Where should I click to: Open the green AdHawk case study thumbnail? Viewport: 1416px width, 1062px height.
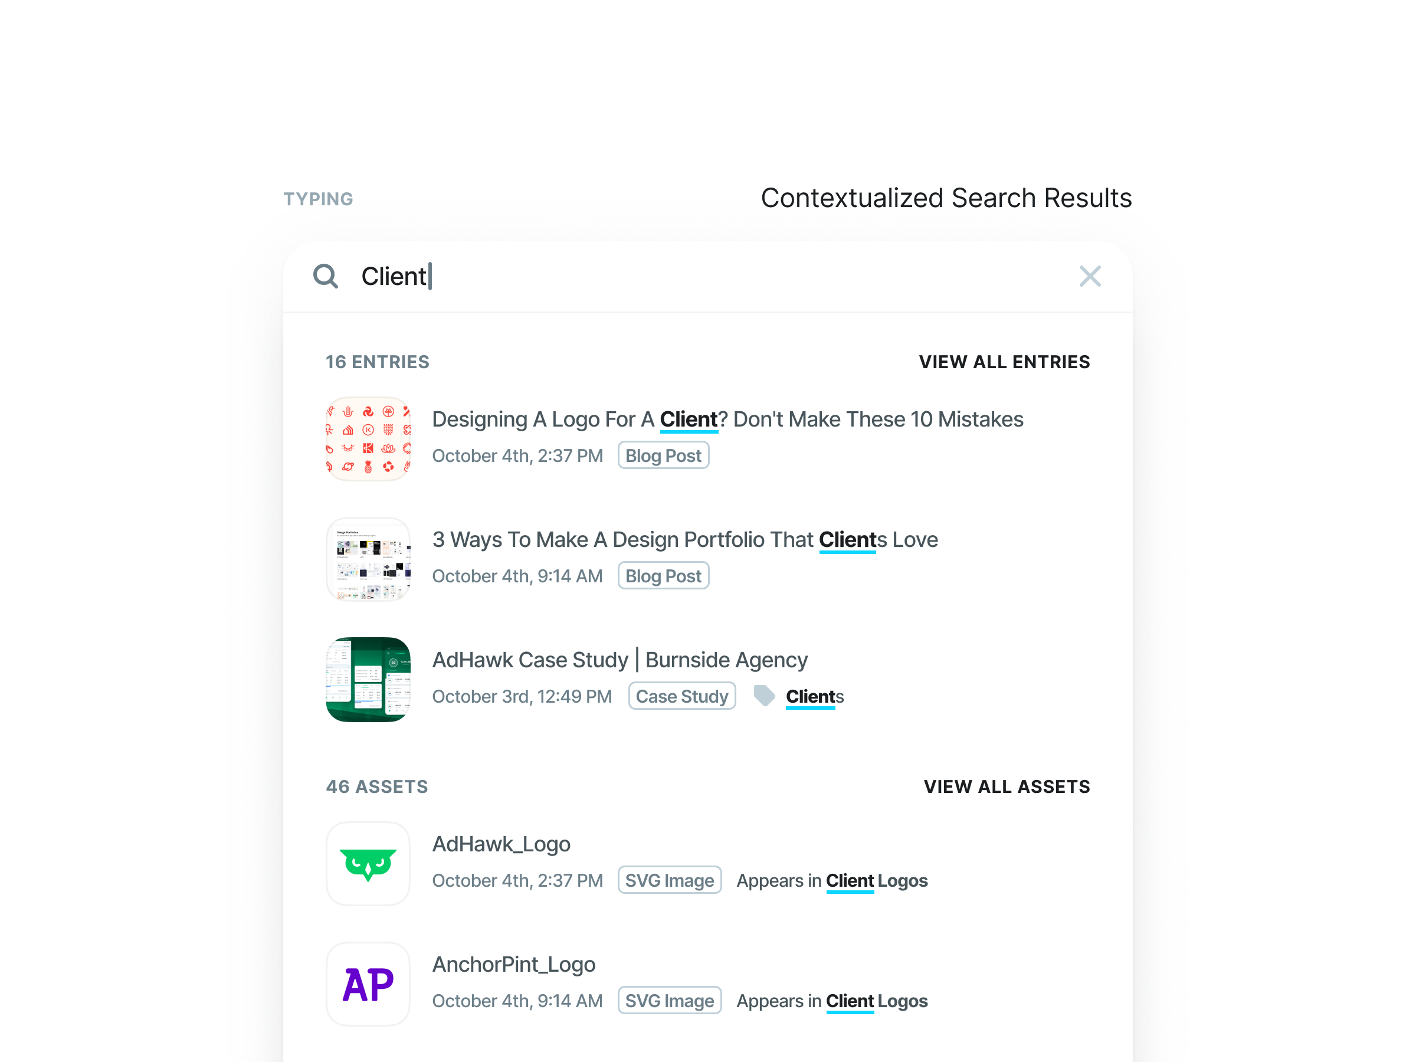(368, 679)
